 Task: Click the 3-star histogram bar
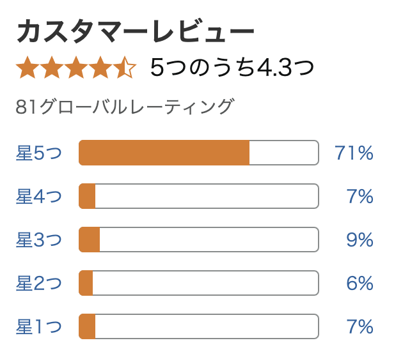pyautogui.click(x=199, y=240)
